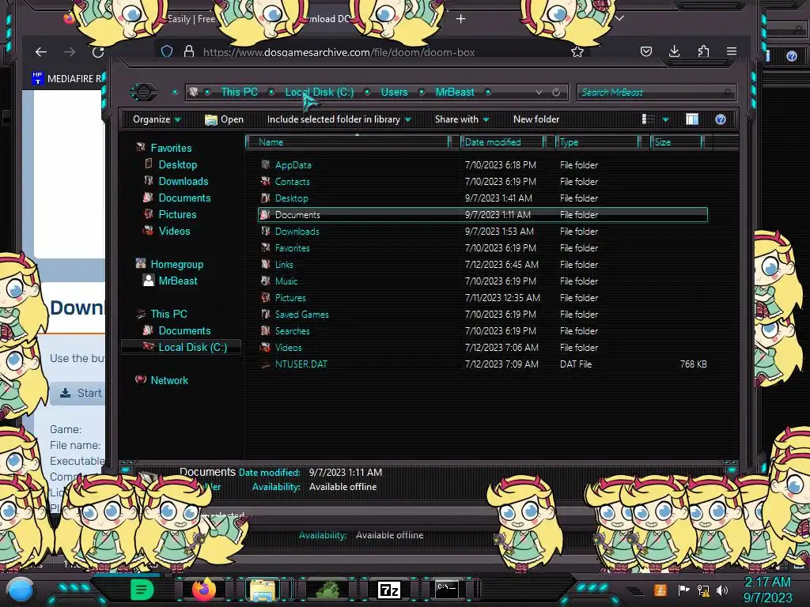Image resolution: width=810 pixels, height=607 pixels.
Task: Click the Action Center flag icon
Action: (683, 590)
